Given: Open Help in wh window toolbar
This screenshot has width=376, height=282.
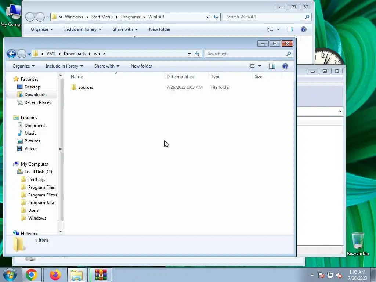Looking at the screenshot, I should click(x=285, y=66).
